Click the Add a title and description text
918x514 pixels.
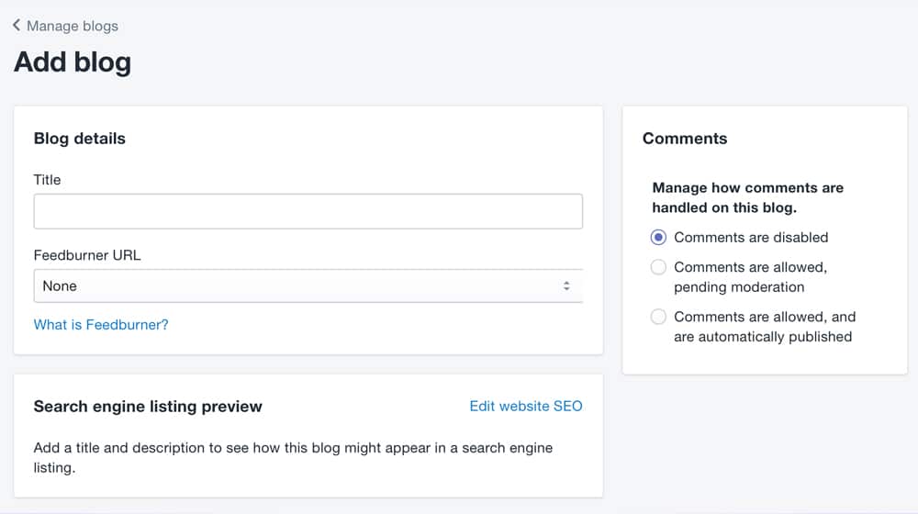[293, 457]
